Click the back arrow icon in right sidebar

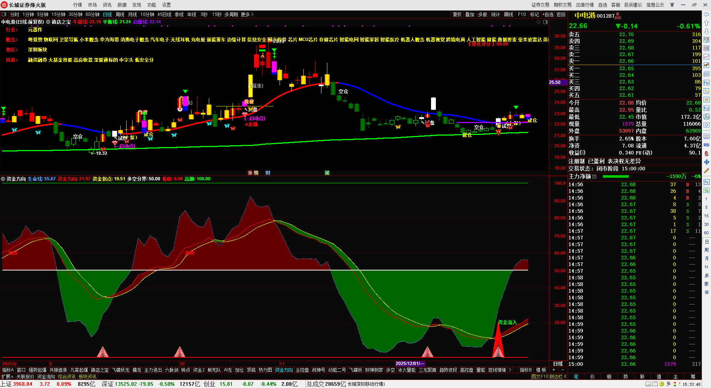707,14
